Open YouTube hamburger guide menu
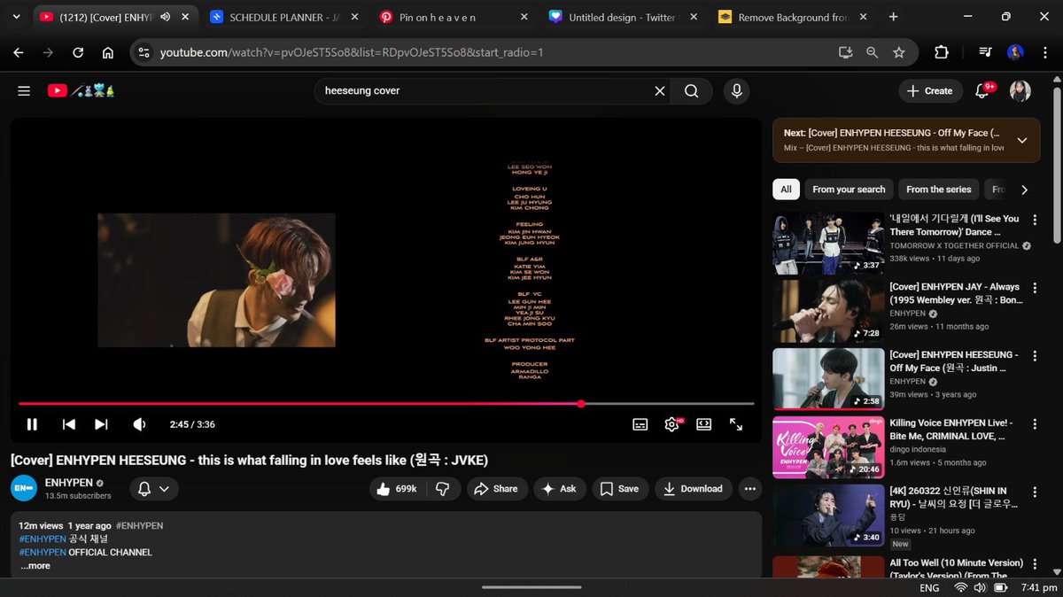 (24, 90)
